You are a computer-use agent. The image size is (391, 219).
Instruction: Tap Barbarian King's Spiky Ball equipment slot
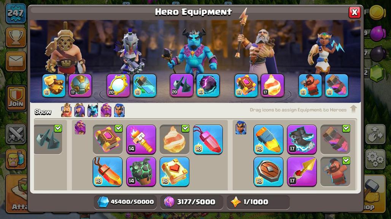[x=80, y=85]
